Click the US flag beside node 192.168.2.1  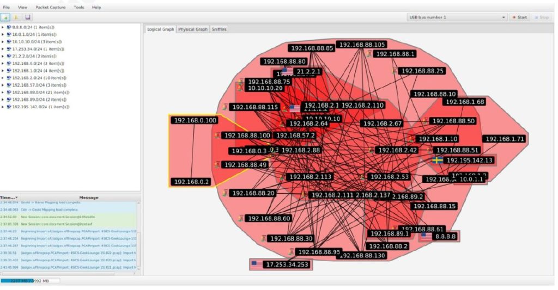(295, 109)
